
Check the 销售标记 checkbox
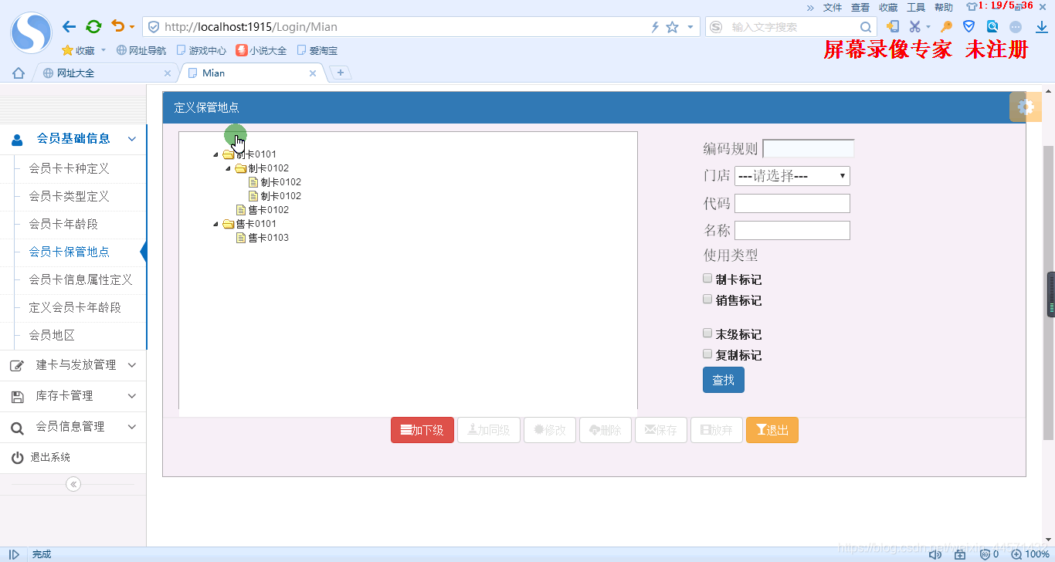coord(707,299)
